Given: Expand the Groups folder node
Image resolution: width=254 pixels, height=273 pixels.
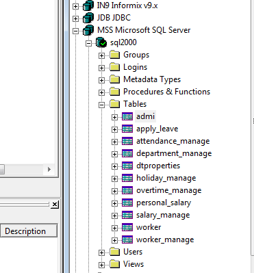Looking at the screenshot, I should point(101,55).
